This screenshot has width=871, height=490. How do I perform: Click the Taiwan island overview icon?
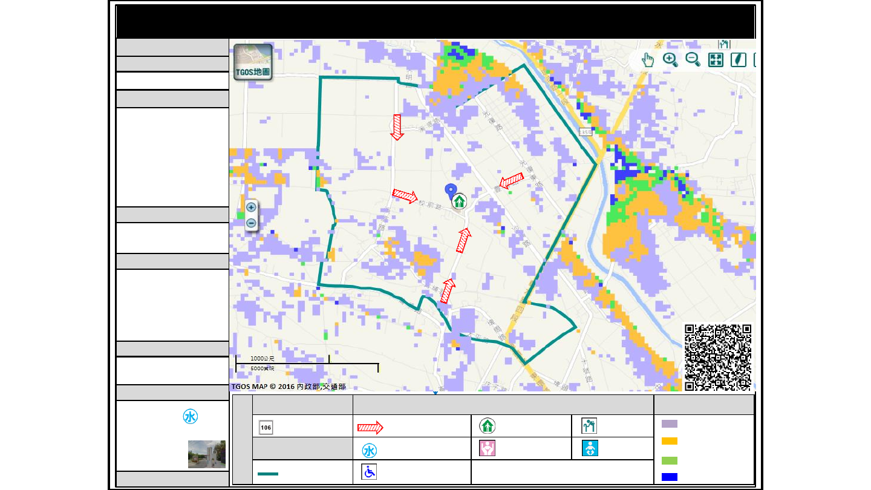point(739,59)
